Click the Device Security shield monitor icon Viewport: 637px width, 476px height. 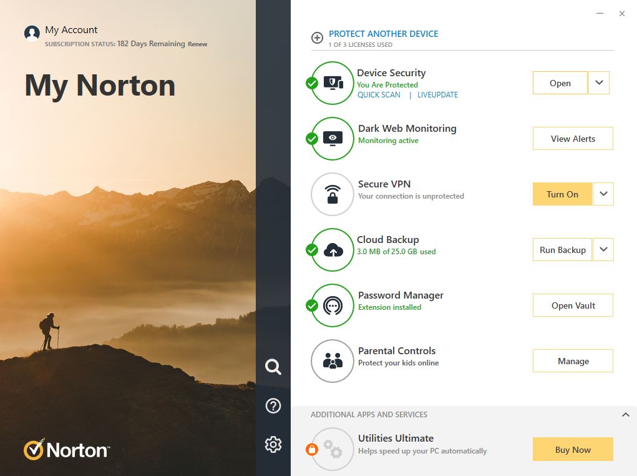(333, 83)
